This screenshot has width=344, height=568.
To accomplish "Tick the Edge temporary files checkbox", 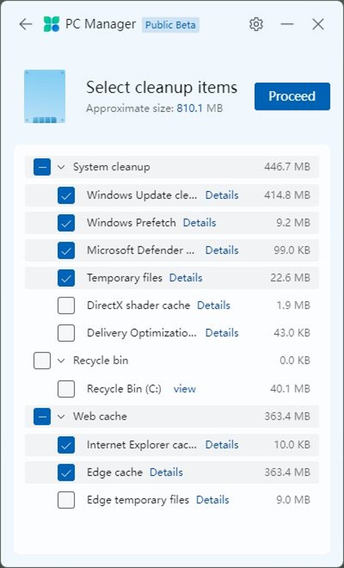I will coord(66,500).
